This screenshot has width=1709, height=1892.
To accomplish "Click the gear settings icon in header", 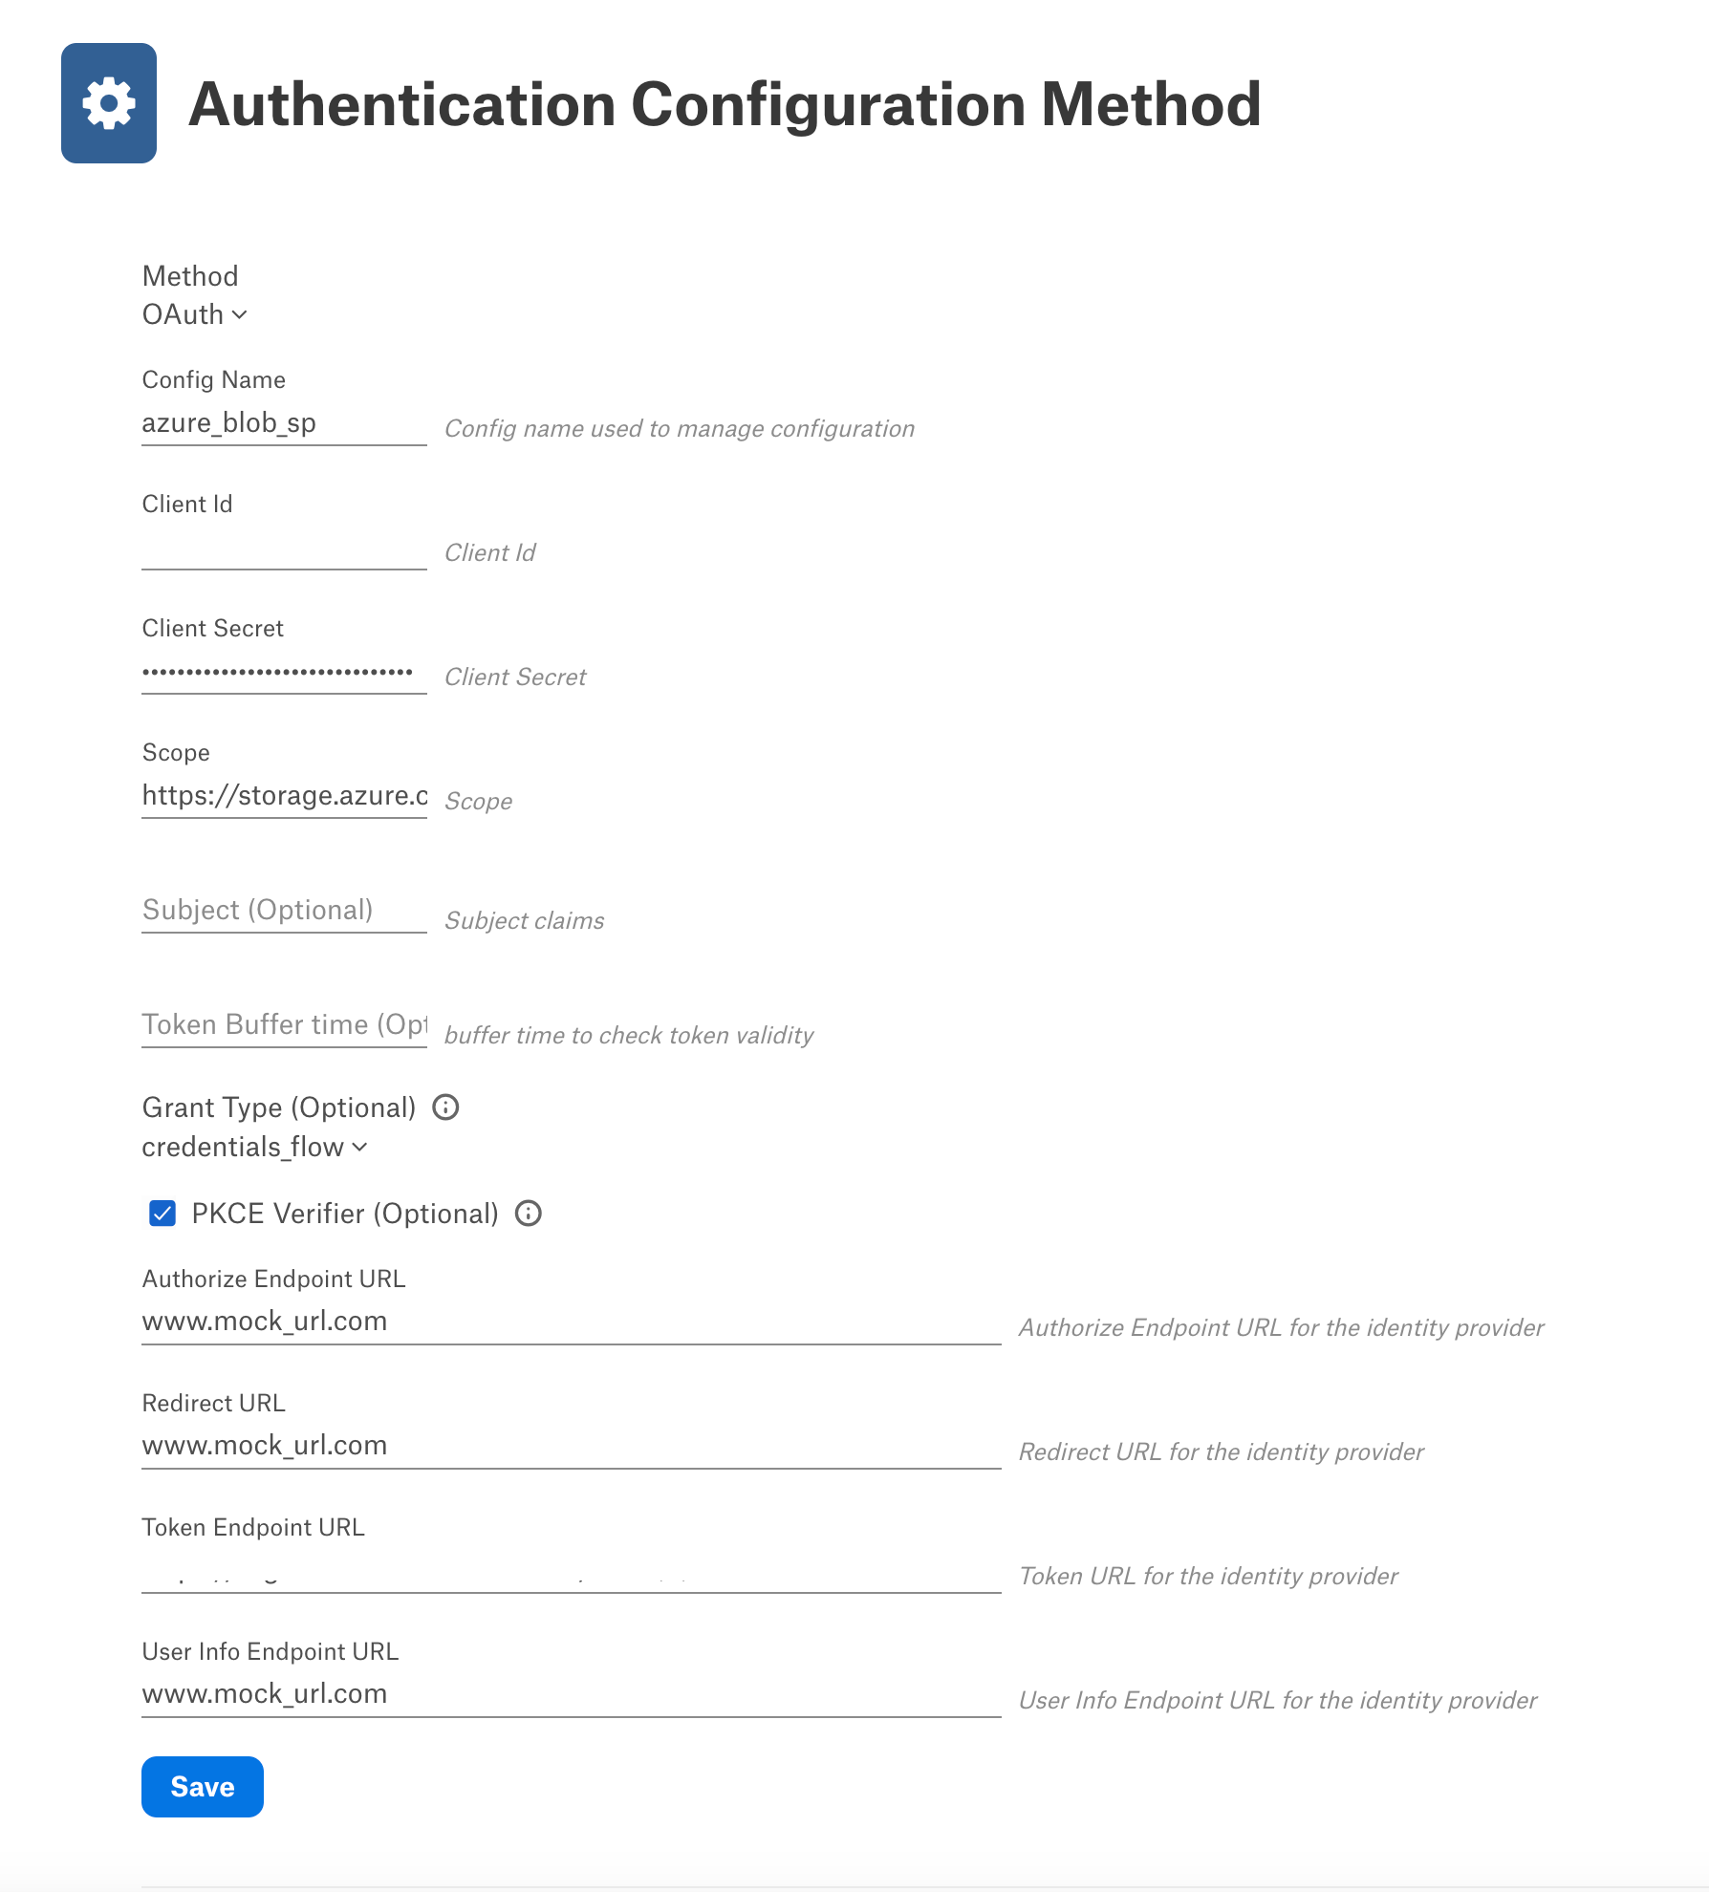I will click(x=109, y=103).
